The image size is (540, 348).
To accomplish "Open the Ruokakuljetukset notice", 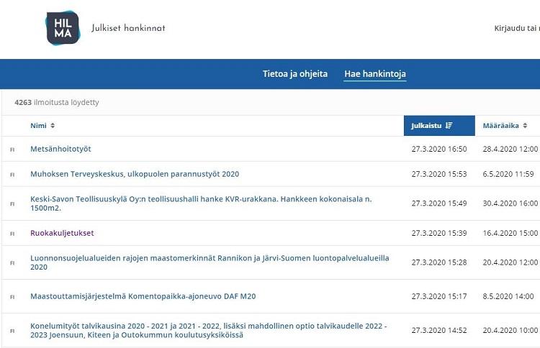I will coord(62,233).
